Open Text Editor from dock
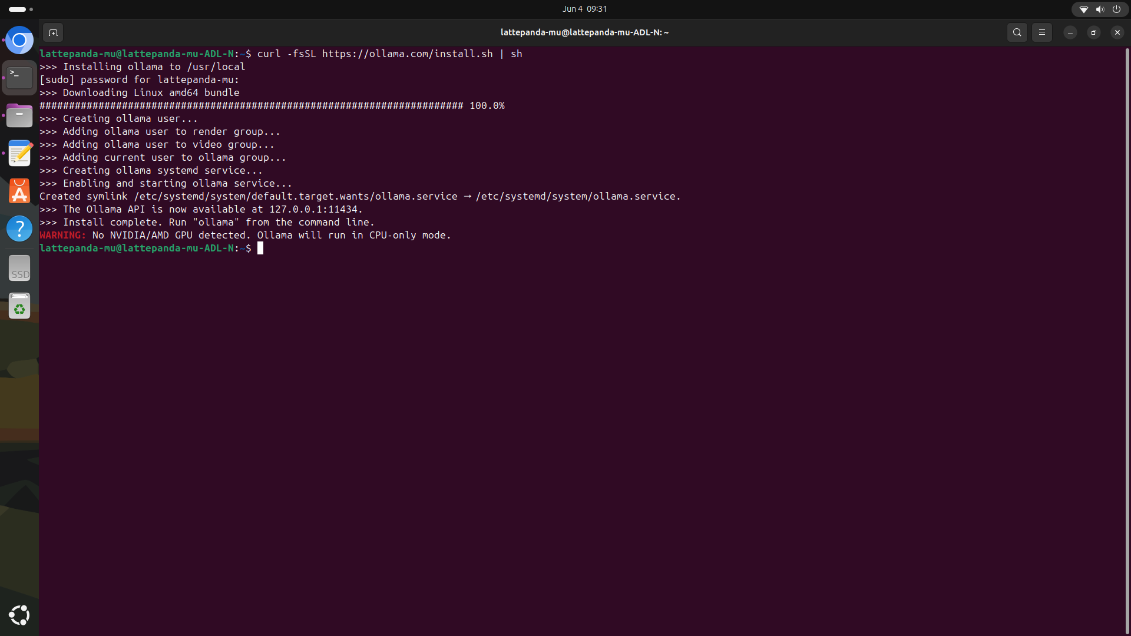Viewport: 1131px width, 636px height. click(x=19, y=153)
